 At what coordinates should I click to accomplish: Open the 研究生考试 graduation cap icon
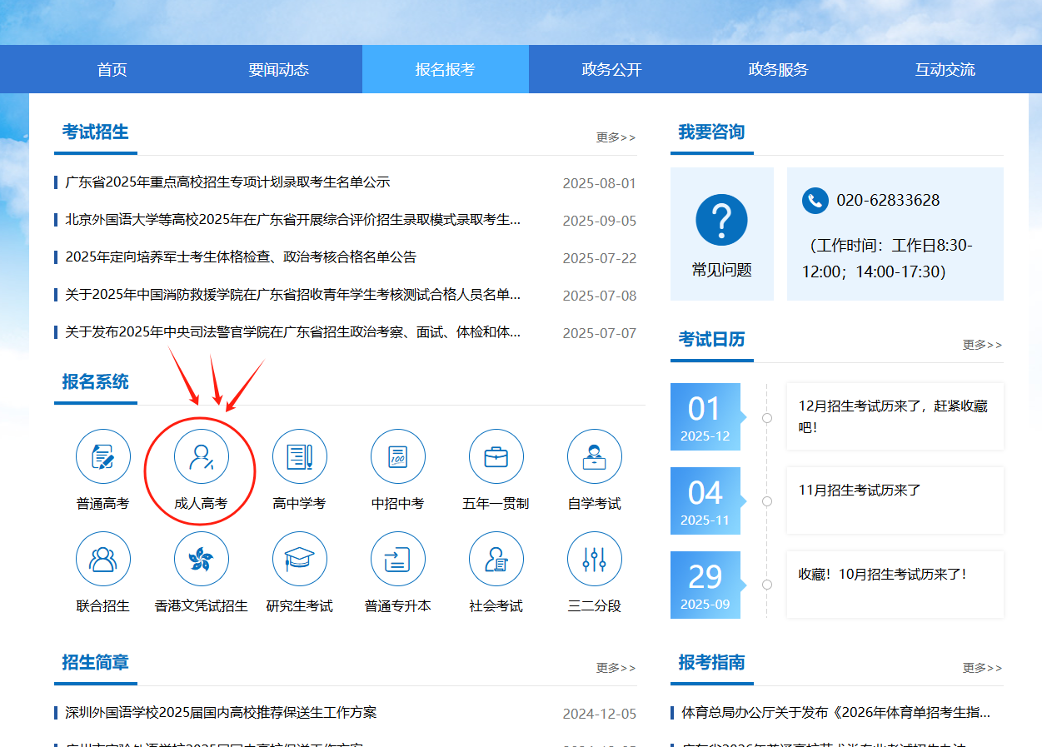coord(299,560)
